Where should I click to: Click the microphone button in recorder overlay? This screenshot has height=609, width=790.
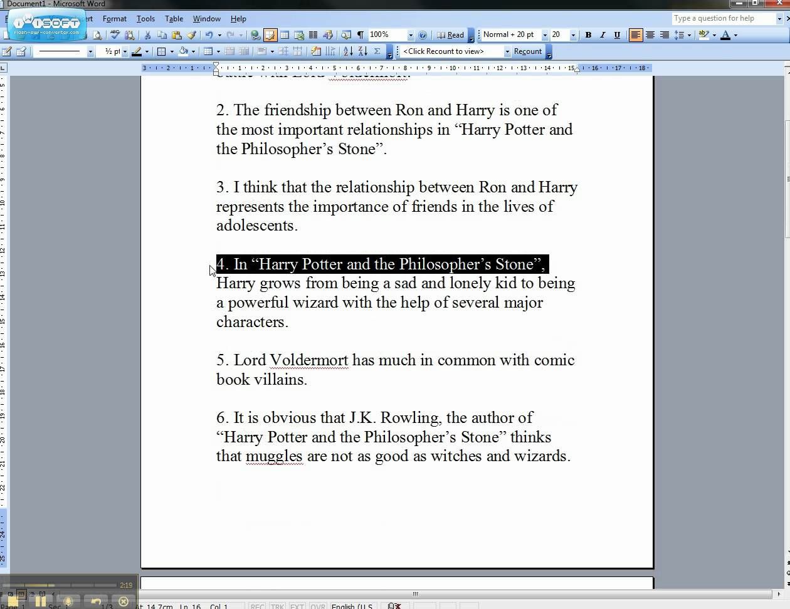(68, 601)
